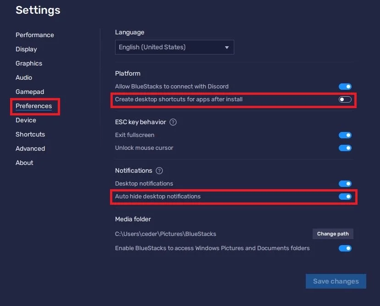Turn off Exit fullscreen toggle
This screenshot has height=306, width=380.
coord(345,135)
